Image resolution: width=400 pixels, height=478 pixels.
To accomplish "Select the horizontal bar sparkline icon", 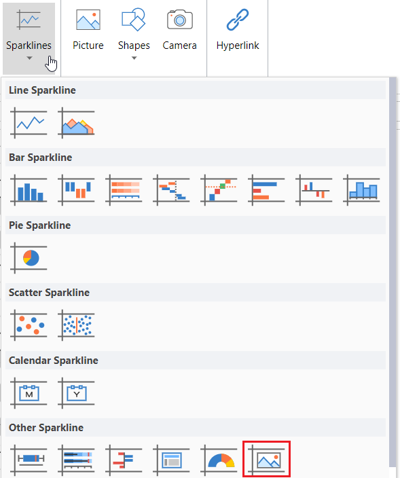I will (x=266, y=190).
